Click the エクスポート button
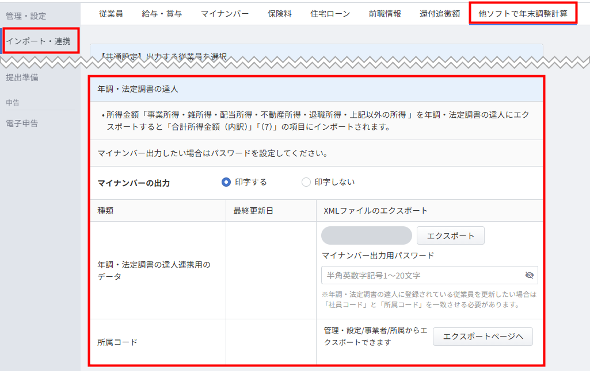Screen dimensions: 590x371 450,235
